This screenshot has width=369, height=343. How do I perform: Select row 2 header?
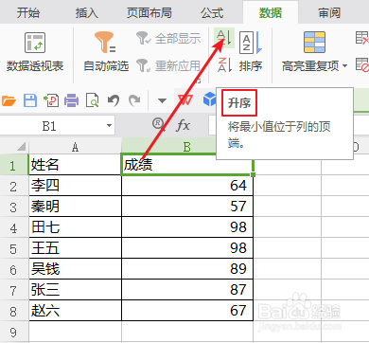click(13, 186)
